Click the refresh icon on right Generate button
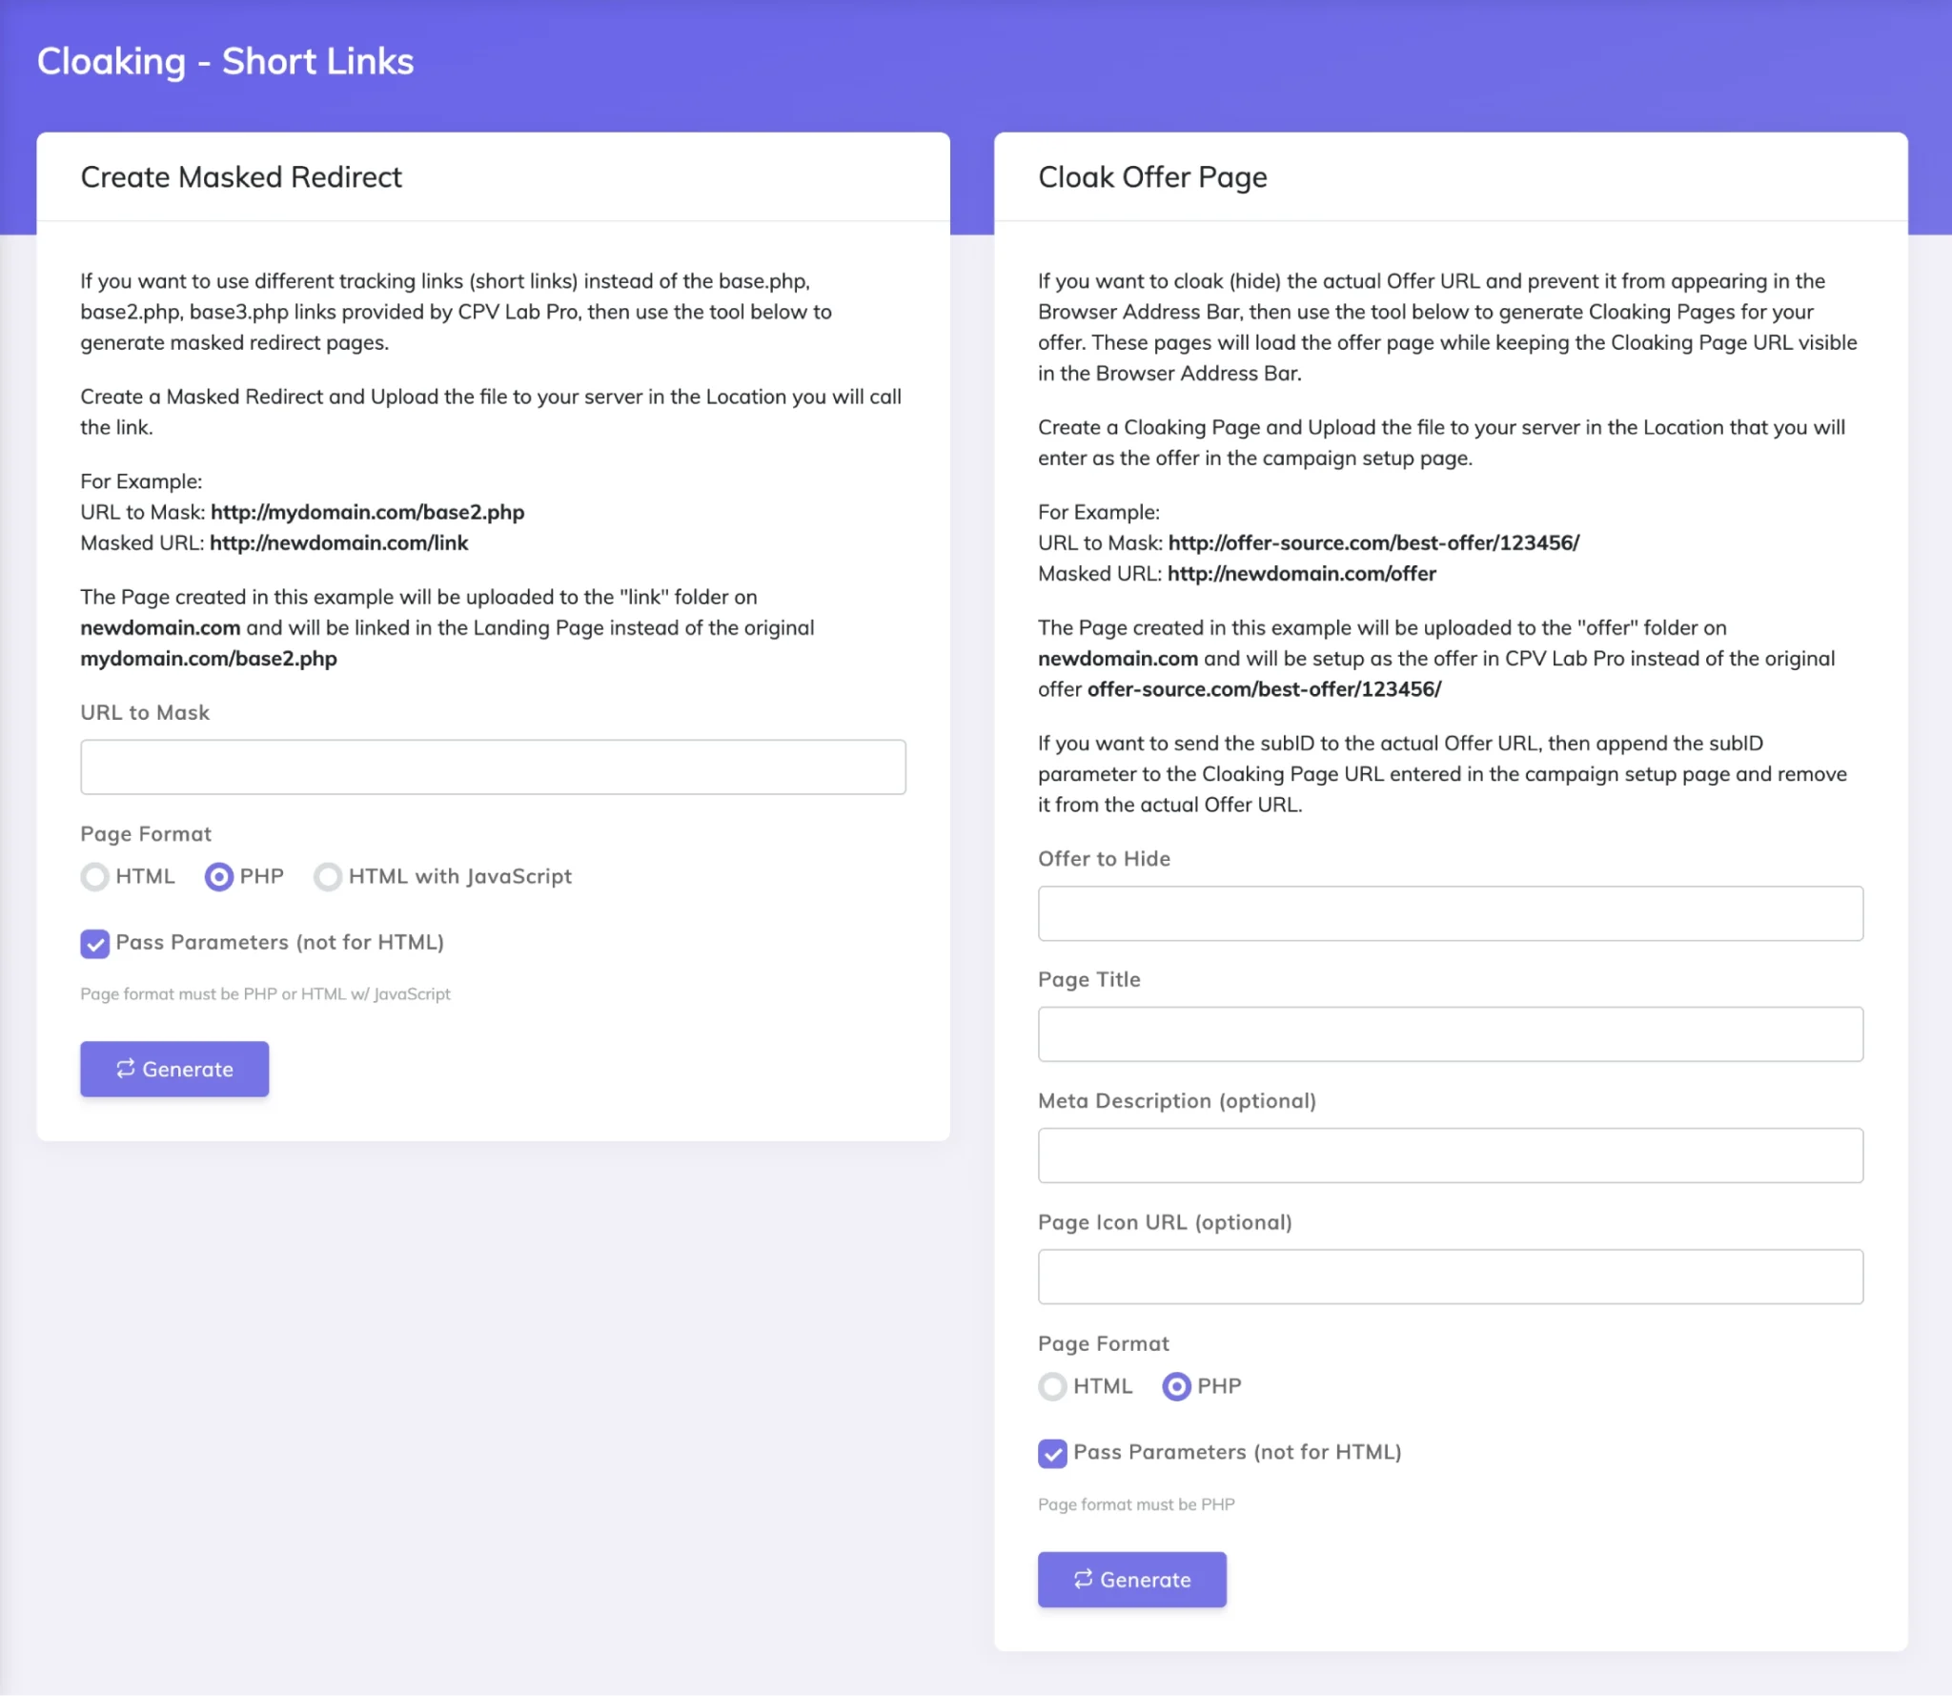 point(1084,1579)
